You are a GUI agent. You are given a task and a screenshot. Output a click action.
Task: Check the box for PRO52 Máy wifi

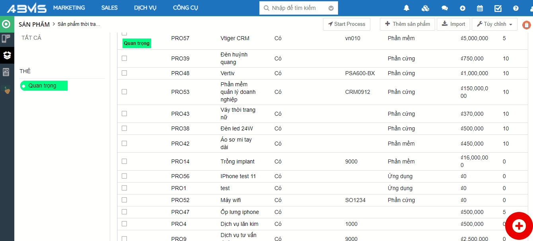click(x=124, y=200)
